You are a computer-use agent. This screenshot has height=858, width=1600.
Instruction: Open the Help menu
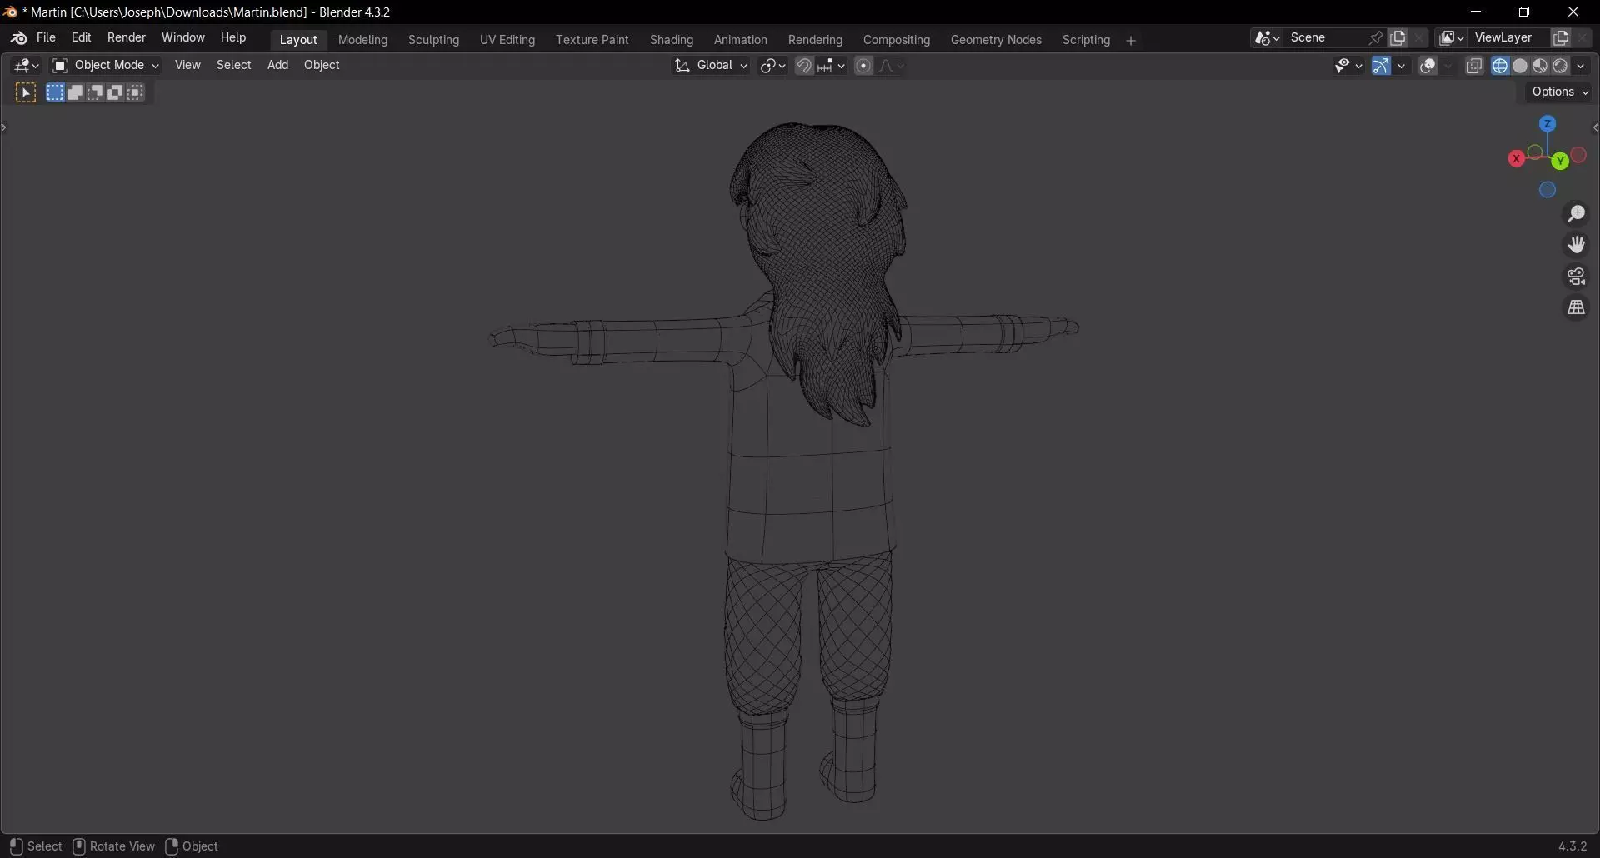point(233,38)
